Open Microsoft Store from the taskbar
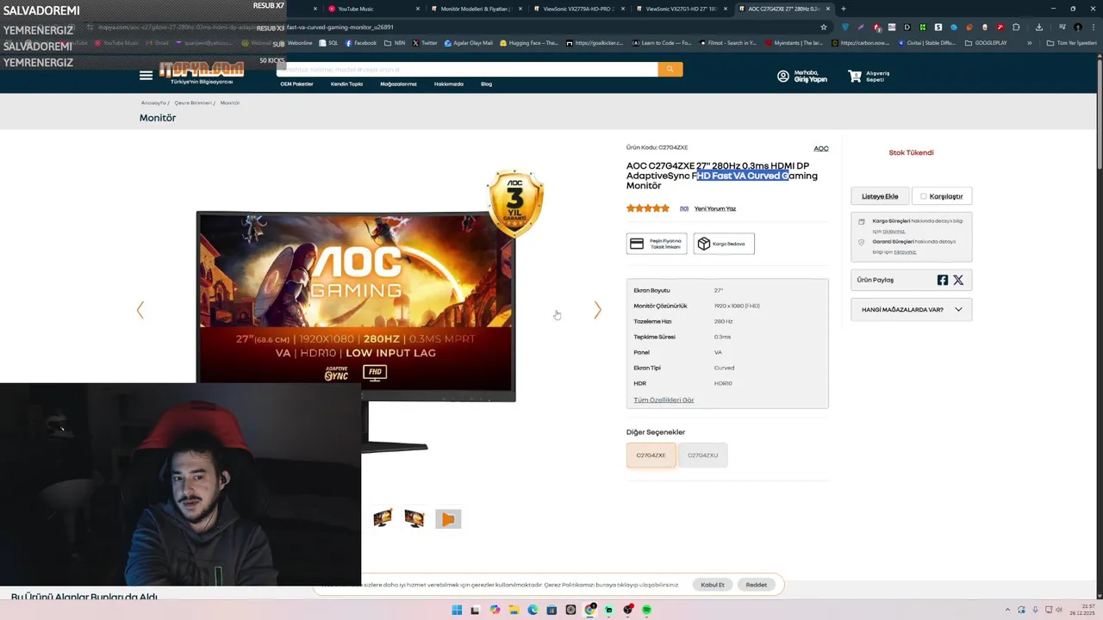The image size is (1103, 620). pyautogui.click(x=551, y=610)
